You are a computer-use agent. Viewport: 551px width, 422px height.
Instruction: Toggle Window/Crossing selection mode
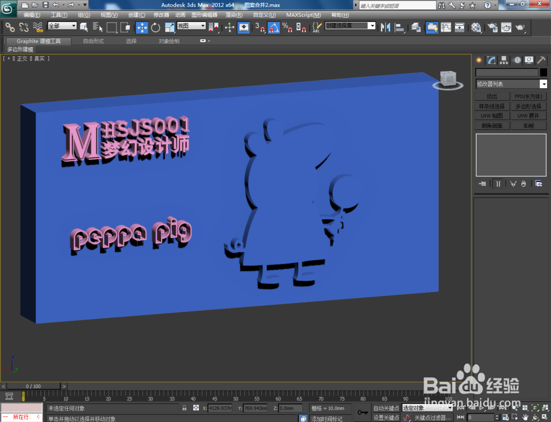[x=126, y=27]
